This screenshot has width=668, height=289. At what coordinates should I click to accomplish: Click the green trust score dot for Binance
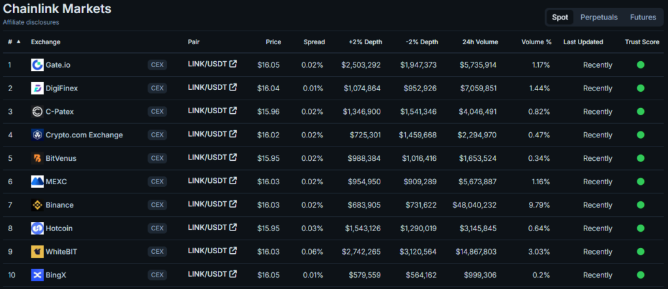click(641, 205)
